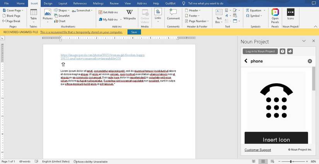
Task: Open the Links menu
Action: point(158,15)
